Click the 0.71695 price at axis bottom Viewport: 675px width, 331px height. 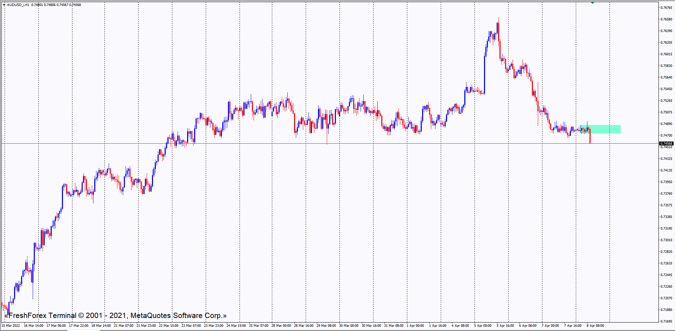tap(666, 321)
